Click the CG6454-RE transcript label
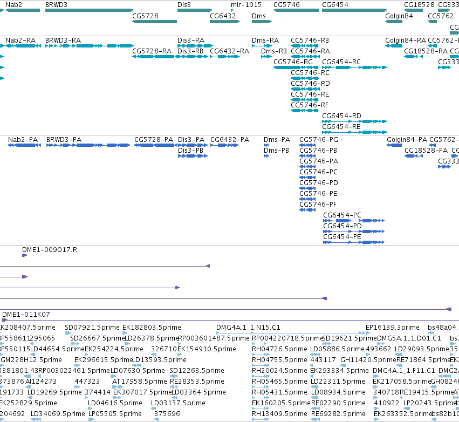This screenshot has width=459, height=422. pyautogui.click(x=341, y=127)
